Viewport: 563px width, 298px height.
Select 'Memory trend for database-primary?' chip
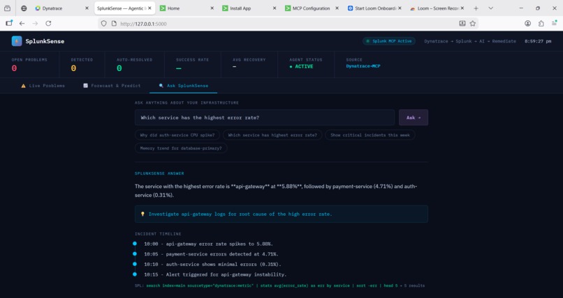pyautogui.click(x=181, y=148)
